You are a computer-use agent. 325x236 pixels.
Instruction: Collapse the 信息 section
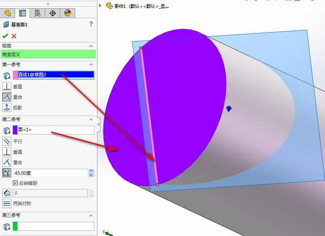tap(91, 46)
